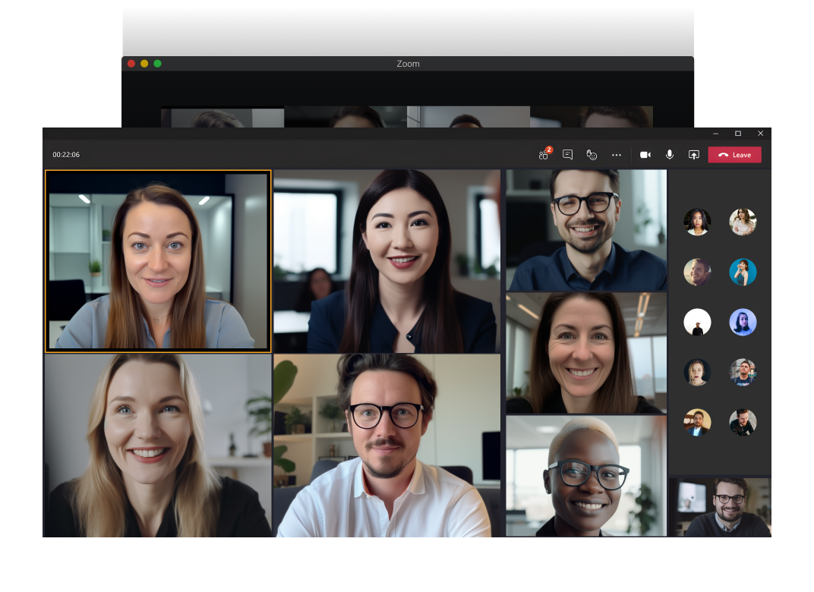Screen dimensions: 814x592
Task: Click the Zoom window title text
Action: pyautogui.click(x=408, y=64)
